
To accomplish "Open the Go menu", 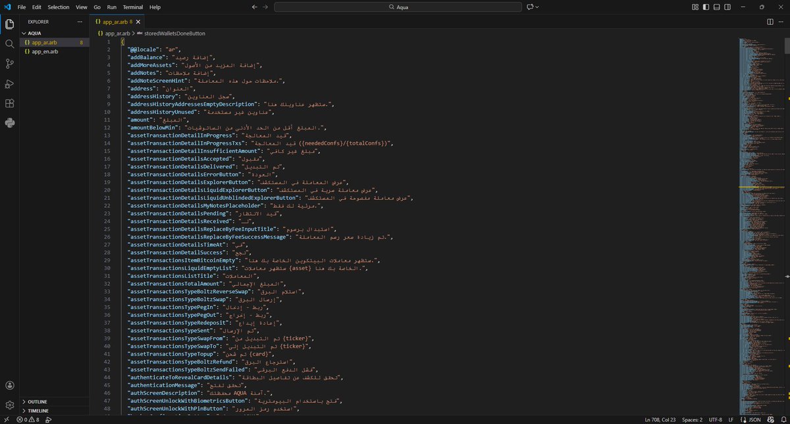I will (x=97, y=7).
